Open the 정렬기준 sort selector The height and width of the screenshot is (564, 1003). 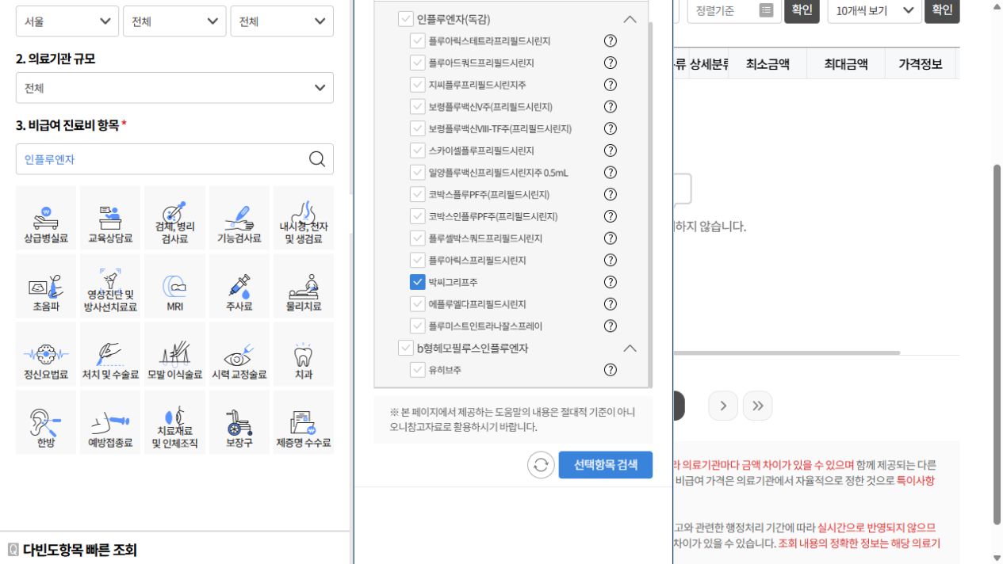733,10
